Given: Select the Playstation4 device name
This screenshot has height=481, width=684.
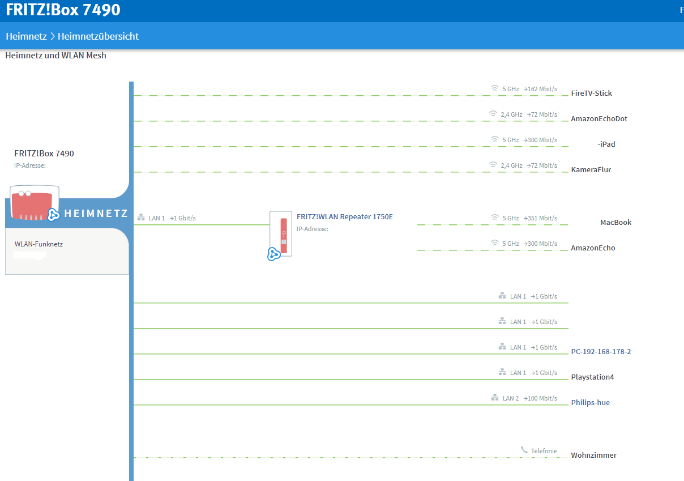Looking at the screenshot, I should [592, 377].
